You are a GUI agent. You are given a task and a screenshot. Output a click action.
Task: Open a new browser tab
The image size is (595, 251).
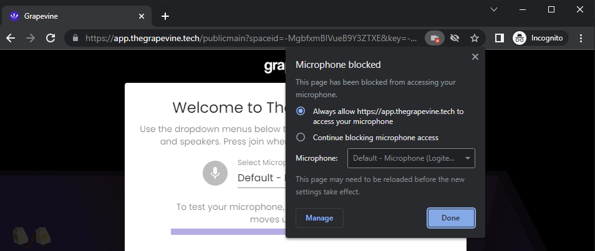click(x=165, y=16)
